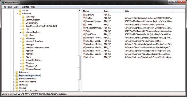This screenshot has width=187, height=97.
Task: Click the Main subkey folder icon
Action: pyautogui.click(x=26, y=35)
